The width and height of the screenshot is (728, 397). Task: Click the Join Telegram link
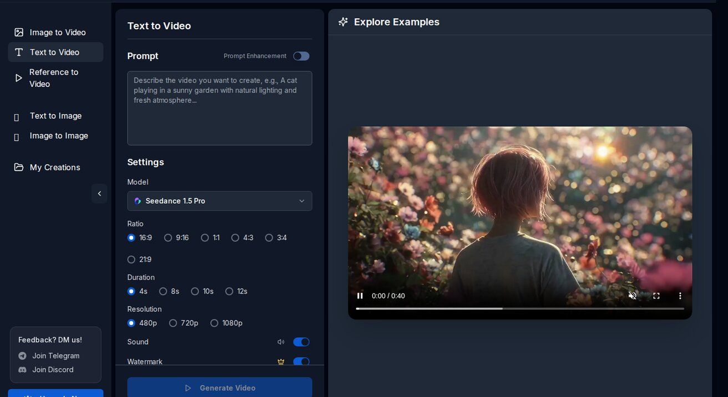(55, 355)
